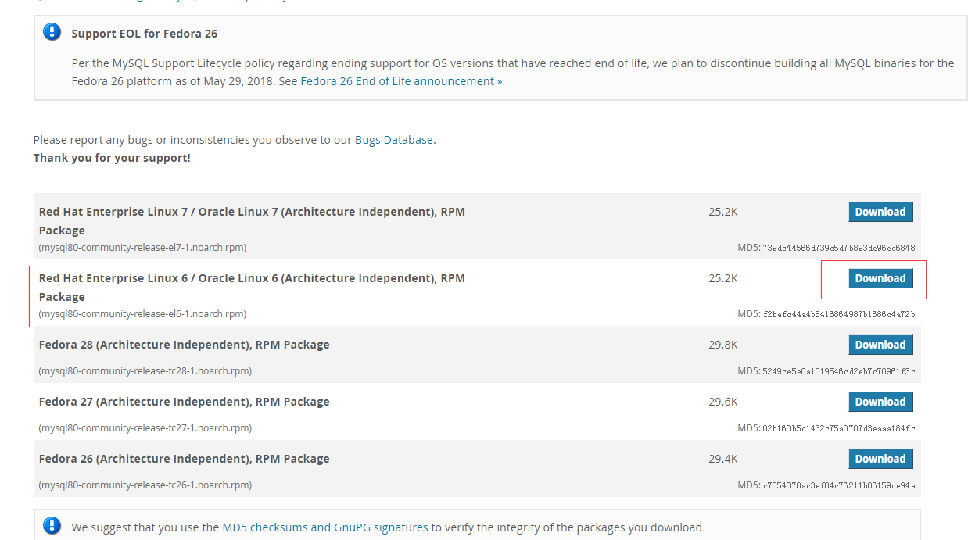Click the info icon beside the MD5 checksums suggestion

tap(52, 525)
